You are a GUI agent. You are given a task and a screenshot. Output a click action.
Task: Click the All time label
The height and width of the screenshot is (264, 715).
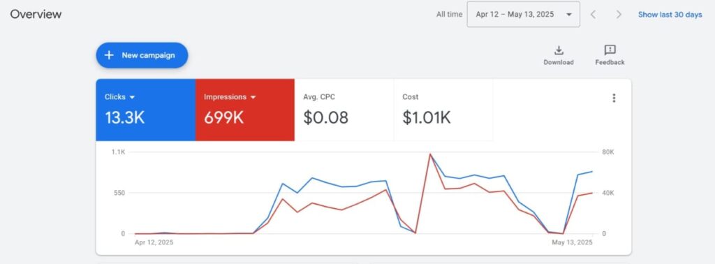(449, 15)
